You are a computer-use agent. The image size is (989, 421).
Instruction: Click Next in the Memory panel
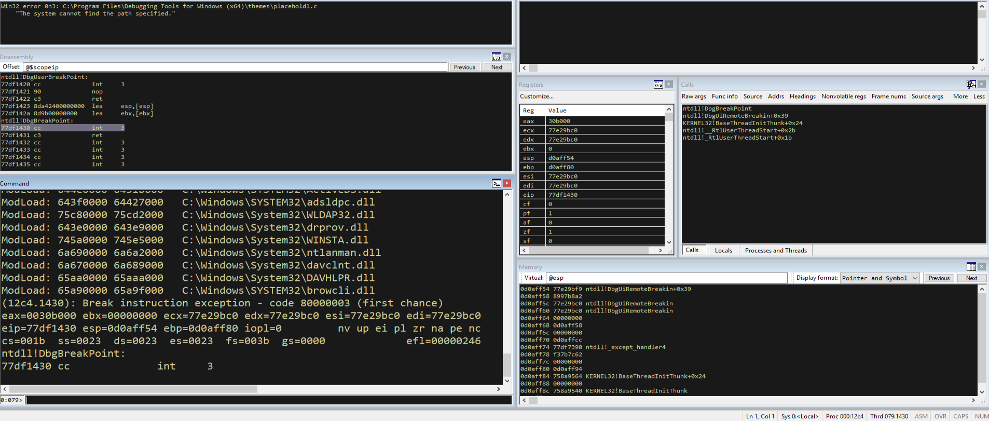(x=971, y=278)
